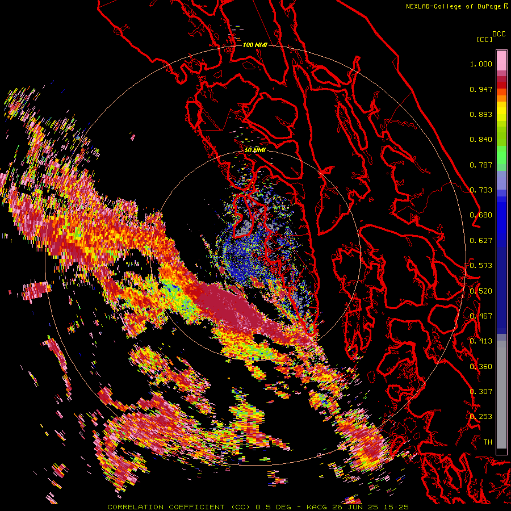Select the 0.573 scale value

(481, 266)
